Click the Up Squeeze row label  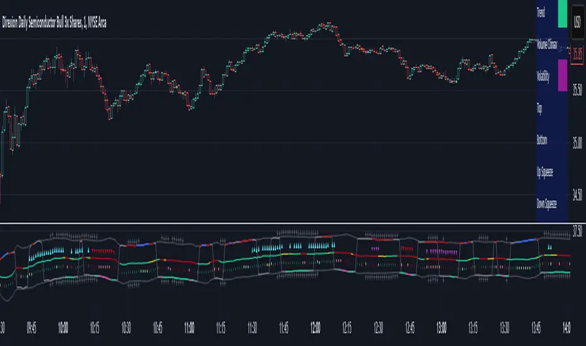pos(545,172)
